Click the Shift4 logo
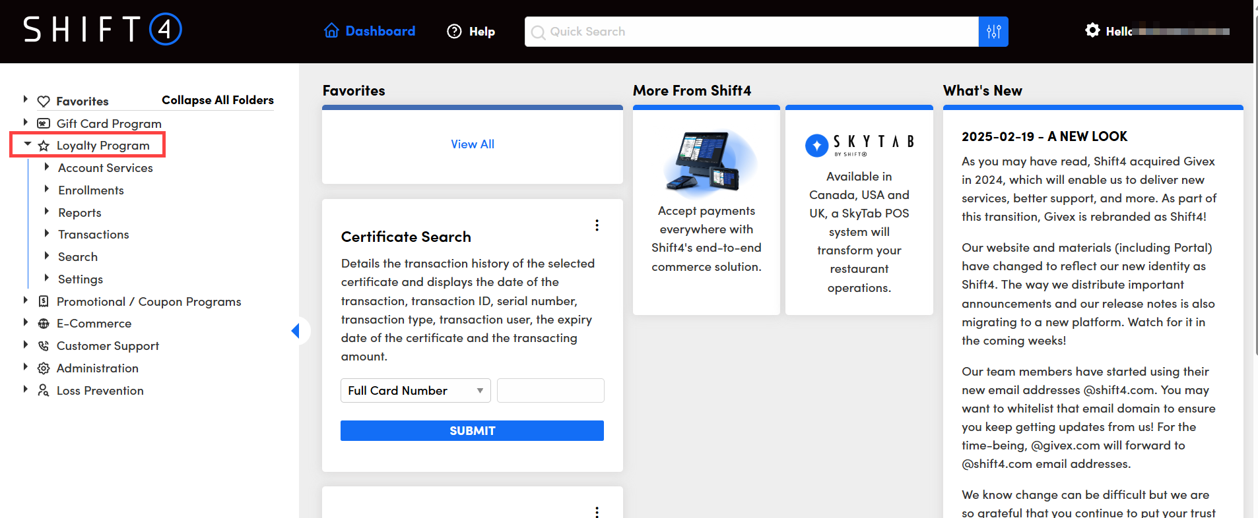The height and width of the screenshot is (518, 1258). 102,30
